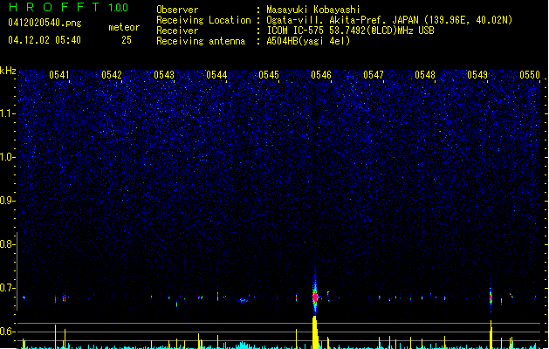Click the tall yellow power spike after 0549
Image resolution: width=549 pixels, height=349 pixels.
click(x=491, y=334)
